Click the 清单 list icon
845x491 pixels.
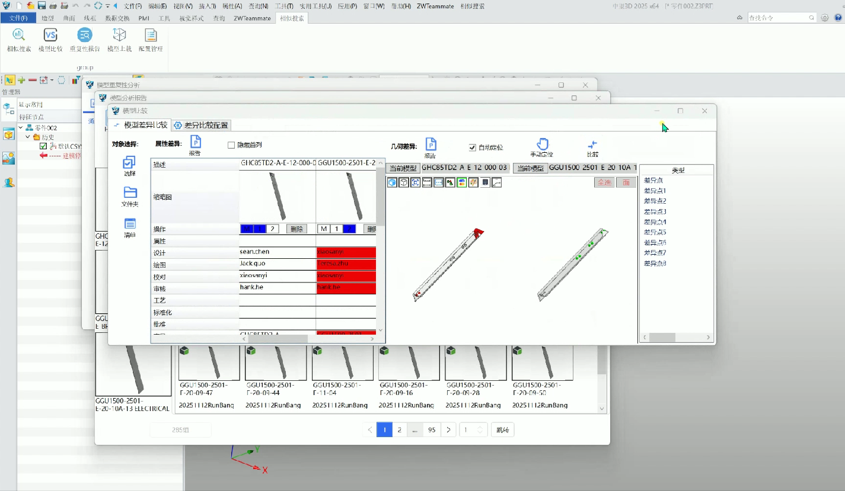pyautogui.click(x=130, y=224)
